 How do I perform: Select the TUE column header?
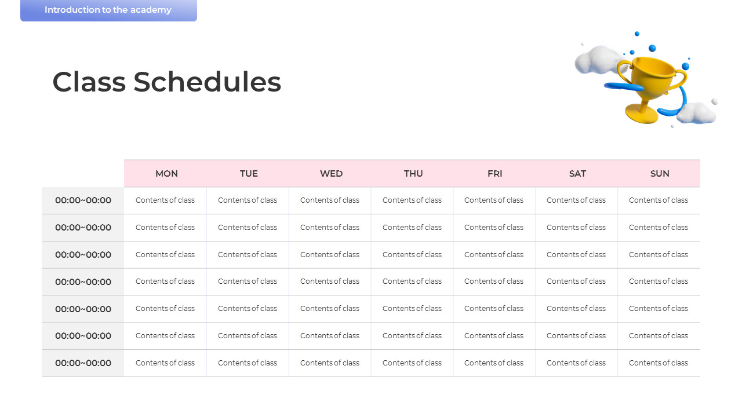click(248, 174)
